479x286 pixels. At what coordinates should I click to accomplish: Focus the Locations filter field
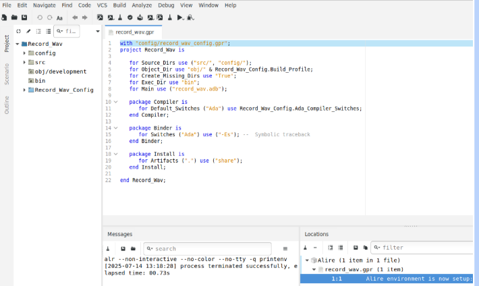pos(422,248)
